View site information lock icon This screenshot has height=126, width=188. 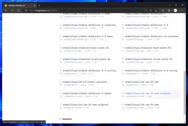coord(26,10)
